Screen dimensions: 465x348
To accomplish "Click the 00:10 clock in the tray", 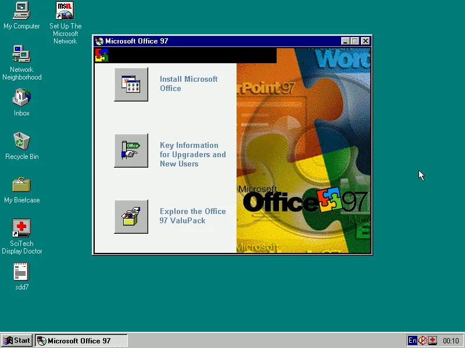I will 451,341.
